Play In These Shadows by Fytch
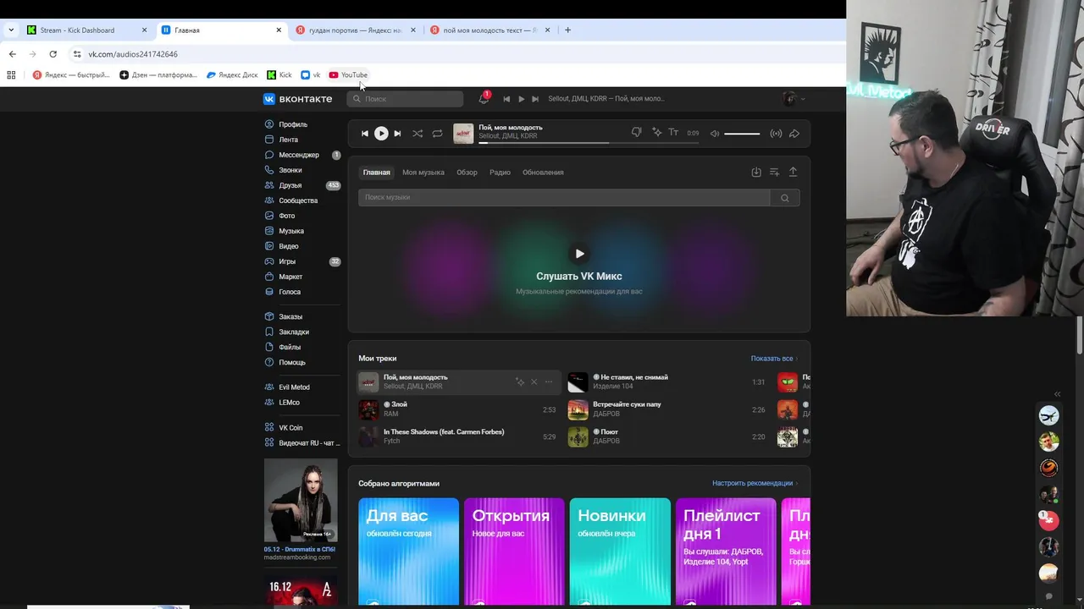The height and width of the screenshot is (609, 1084). pos(368,436)
